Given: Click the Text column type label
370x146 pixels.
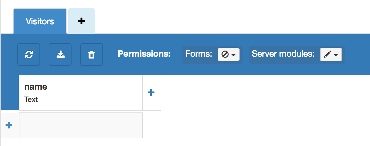Looking at the screenshot, I should pos(31,99).
